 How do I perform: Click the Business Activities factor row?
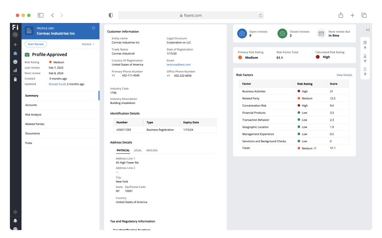(294, 91)
